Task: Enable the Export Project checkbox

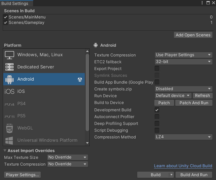Action: [x=157, y=68]
